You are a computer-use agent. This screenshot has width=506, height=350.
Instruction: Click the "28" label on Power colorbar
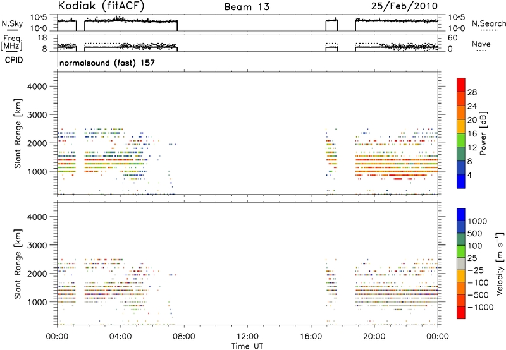(x=472, y=92)
